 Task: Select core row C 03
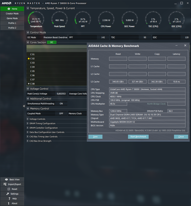57,63
